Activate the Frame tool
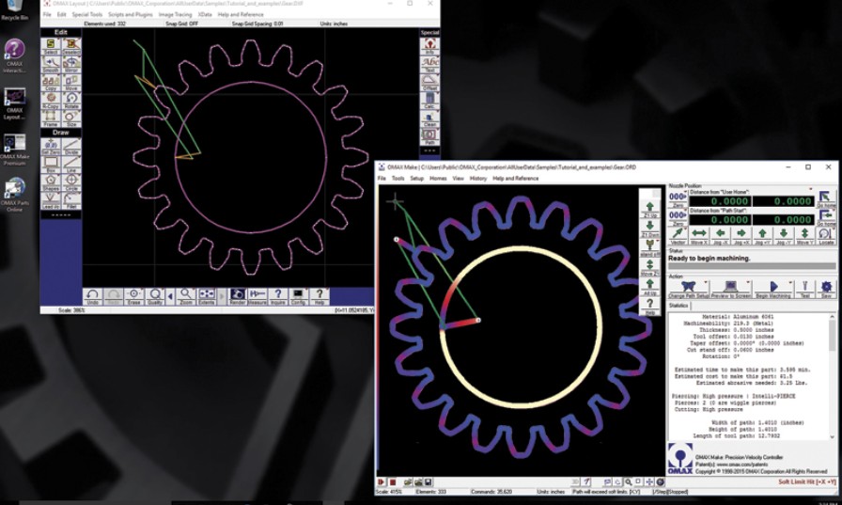Image resolution: width=842 pixels, height=505 pixels. tap(51, 118)
